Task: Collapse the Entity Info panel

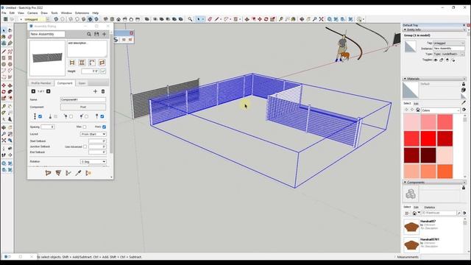Action: (x=405, y=29)
